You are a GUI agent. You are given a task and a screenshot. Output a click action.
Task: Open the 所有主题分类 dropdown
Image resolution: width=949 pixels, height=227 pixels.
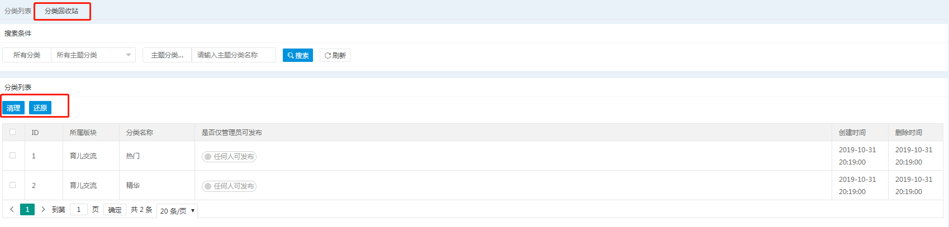[93, 55]
